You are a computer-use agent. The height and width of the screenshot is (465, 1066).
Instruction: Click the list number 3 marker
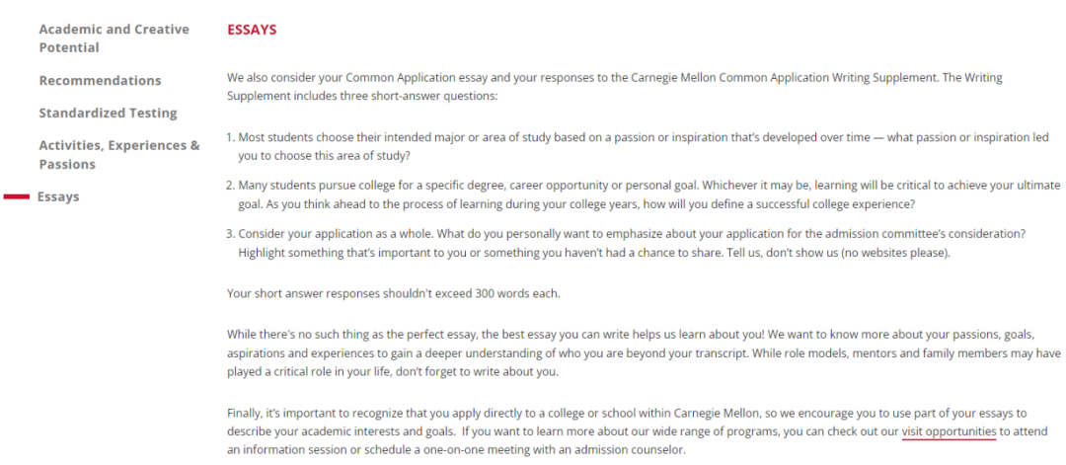(x=230, y=234)
